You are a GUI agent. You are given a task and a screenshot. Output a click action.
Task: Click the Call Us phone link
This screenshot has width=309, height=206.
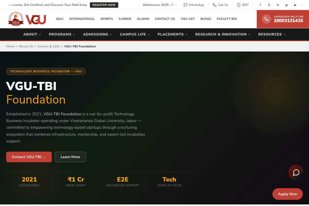(x=220, y=5)
